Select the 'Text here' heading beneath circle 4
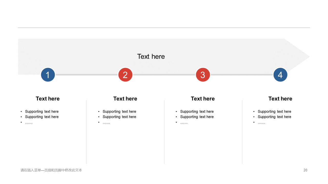 280,99
